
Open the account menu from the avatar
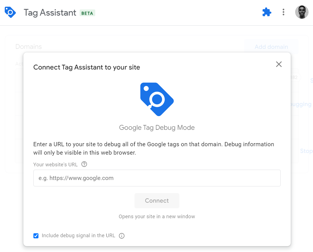tap(302, 12)
